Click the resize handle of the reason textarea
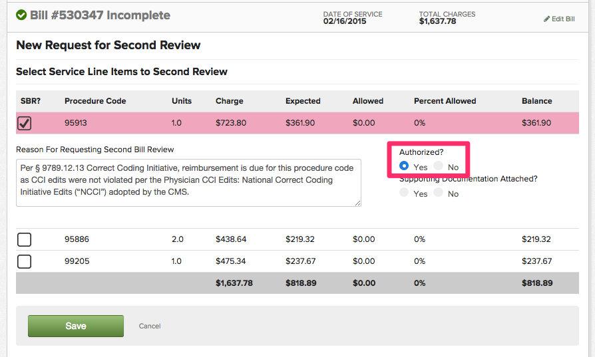This screenshot has height=357, width=595. pos(358,203)
